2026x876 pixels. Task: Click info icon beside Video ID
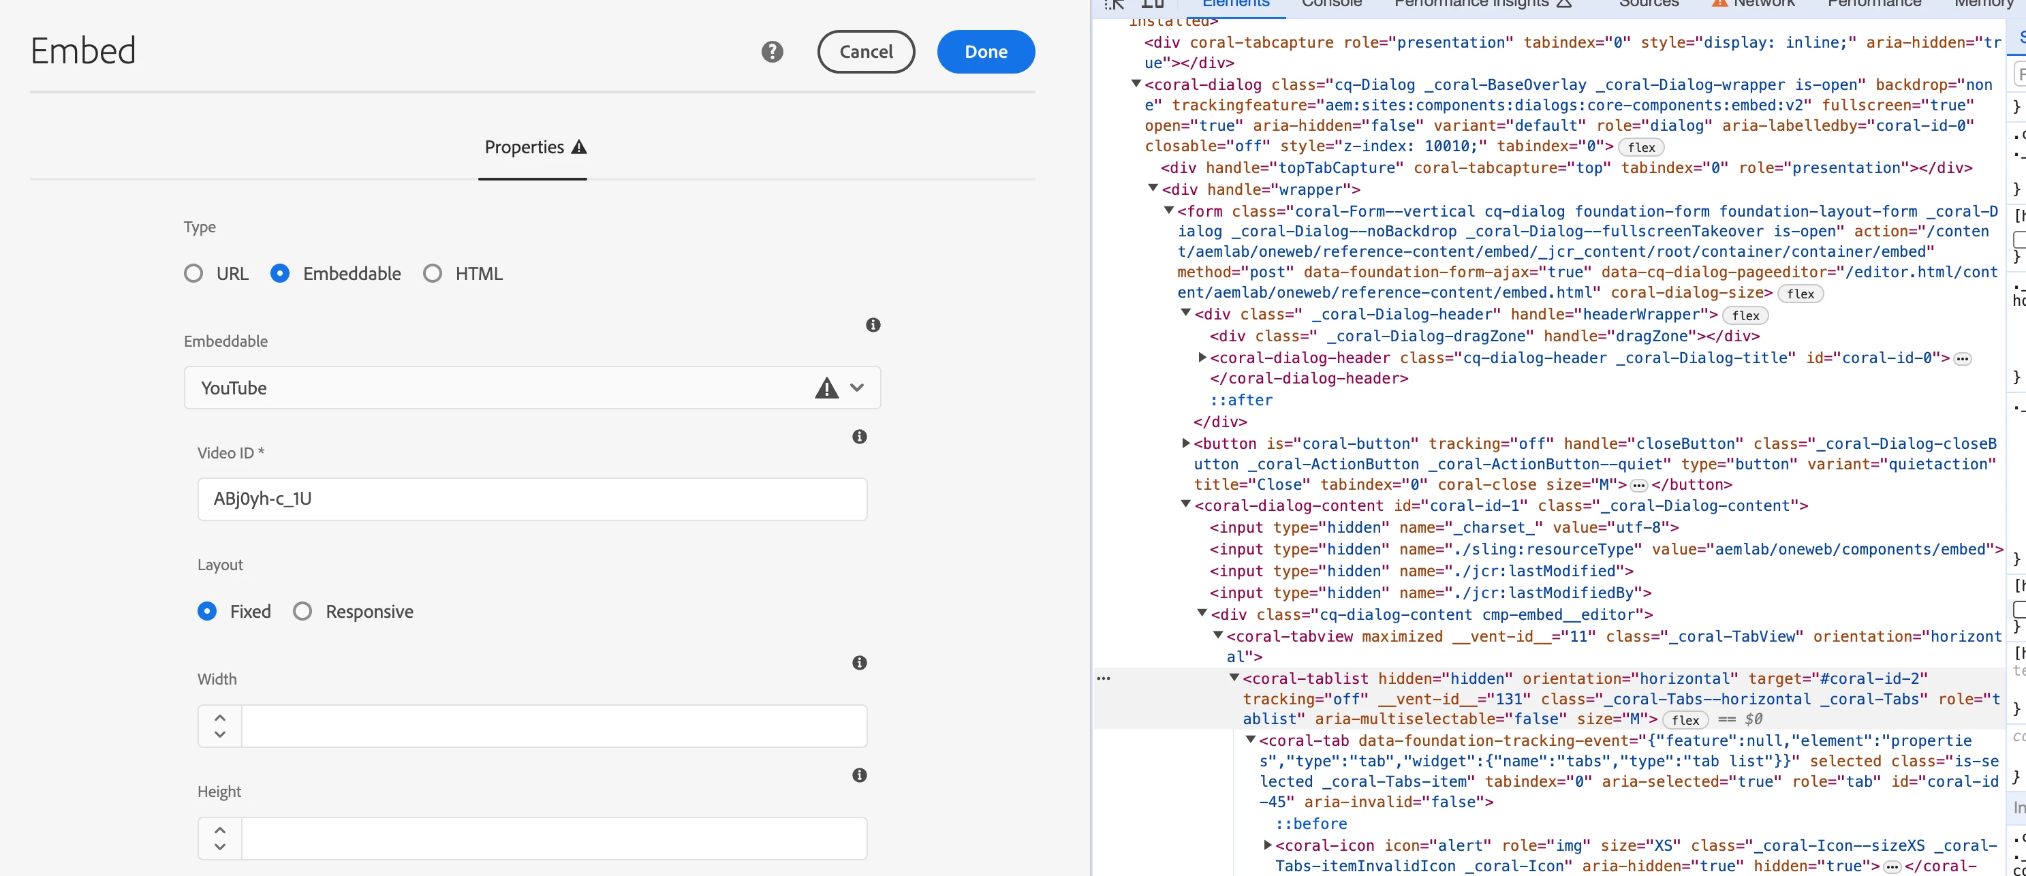859,437
